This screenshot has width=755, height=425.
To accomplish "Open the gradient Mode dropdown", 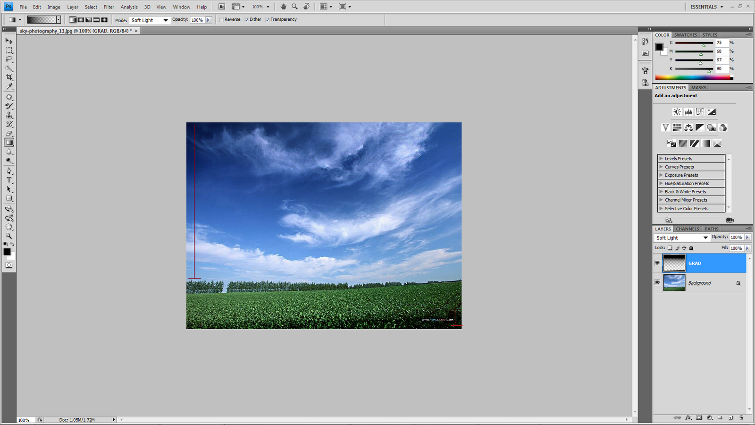I will click(150, 20).
